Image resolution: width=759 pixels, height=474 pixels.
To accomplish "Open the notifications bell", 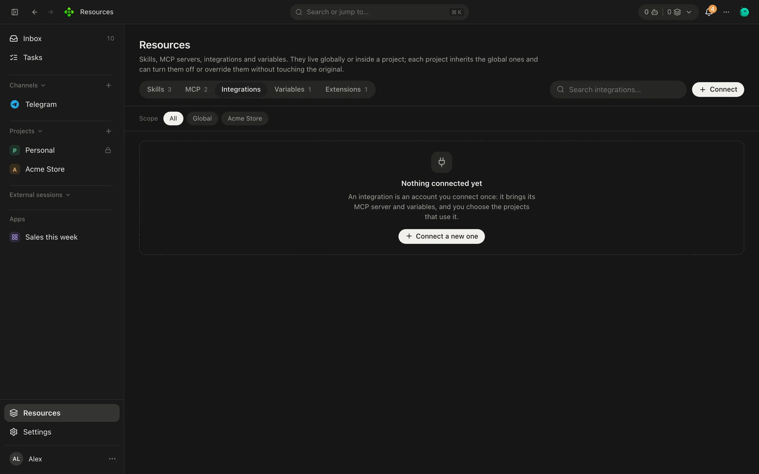I will [x=709, y=12].
